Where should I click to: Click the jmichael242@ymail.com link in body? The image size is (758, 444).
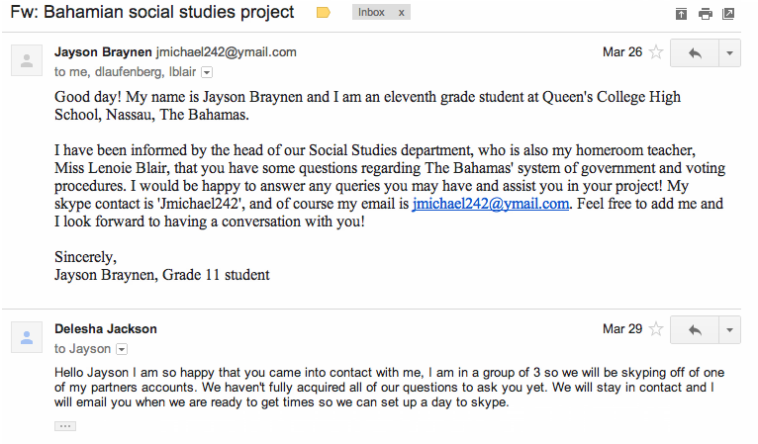tap(490, 204)
